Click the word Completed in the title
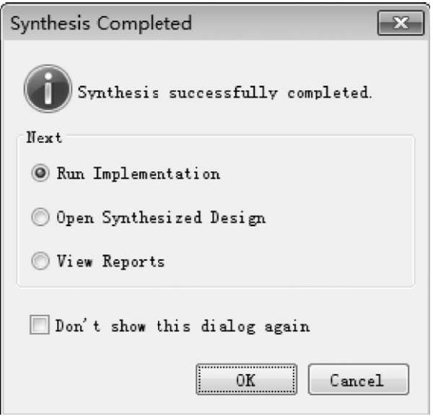 (144, 24)
